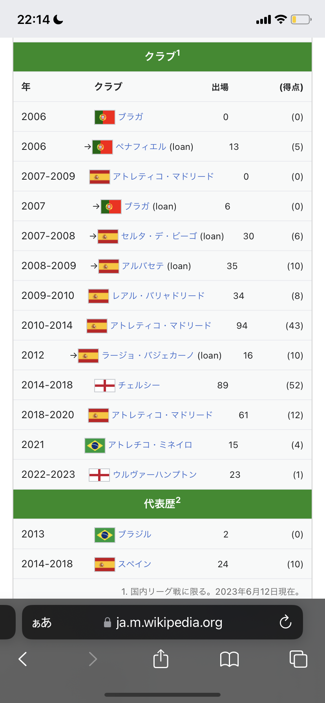Viewport: 325px width, 703px height.
Task: Open Safari bookmarks book icon
Action: (x=229, y=659)
